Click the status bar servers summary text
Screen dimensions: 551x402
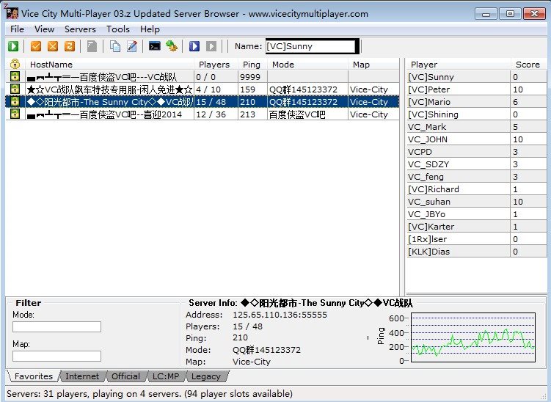[x=150, y=394]
